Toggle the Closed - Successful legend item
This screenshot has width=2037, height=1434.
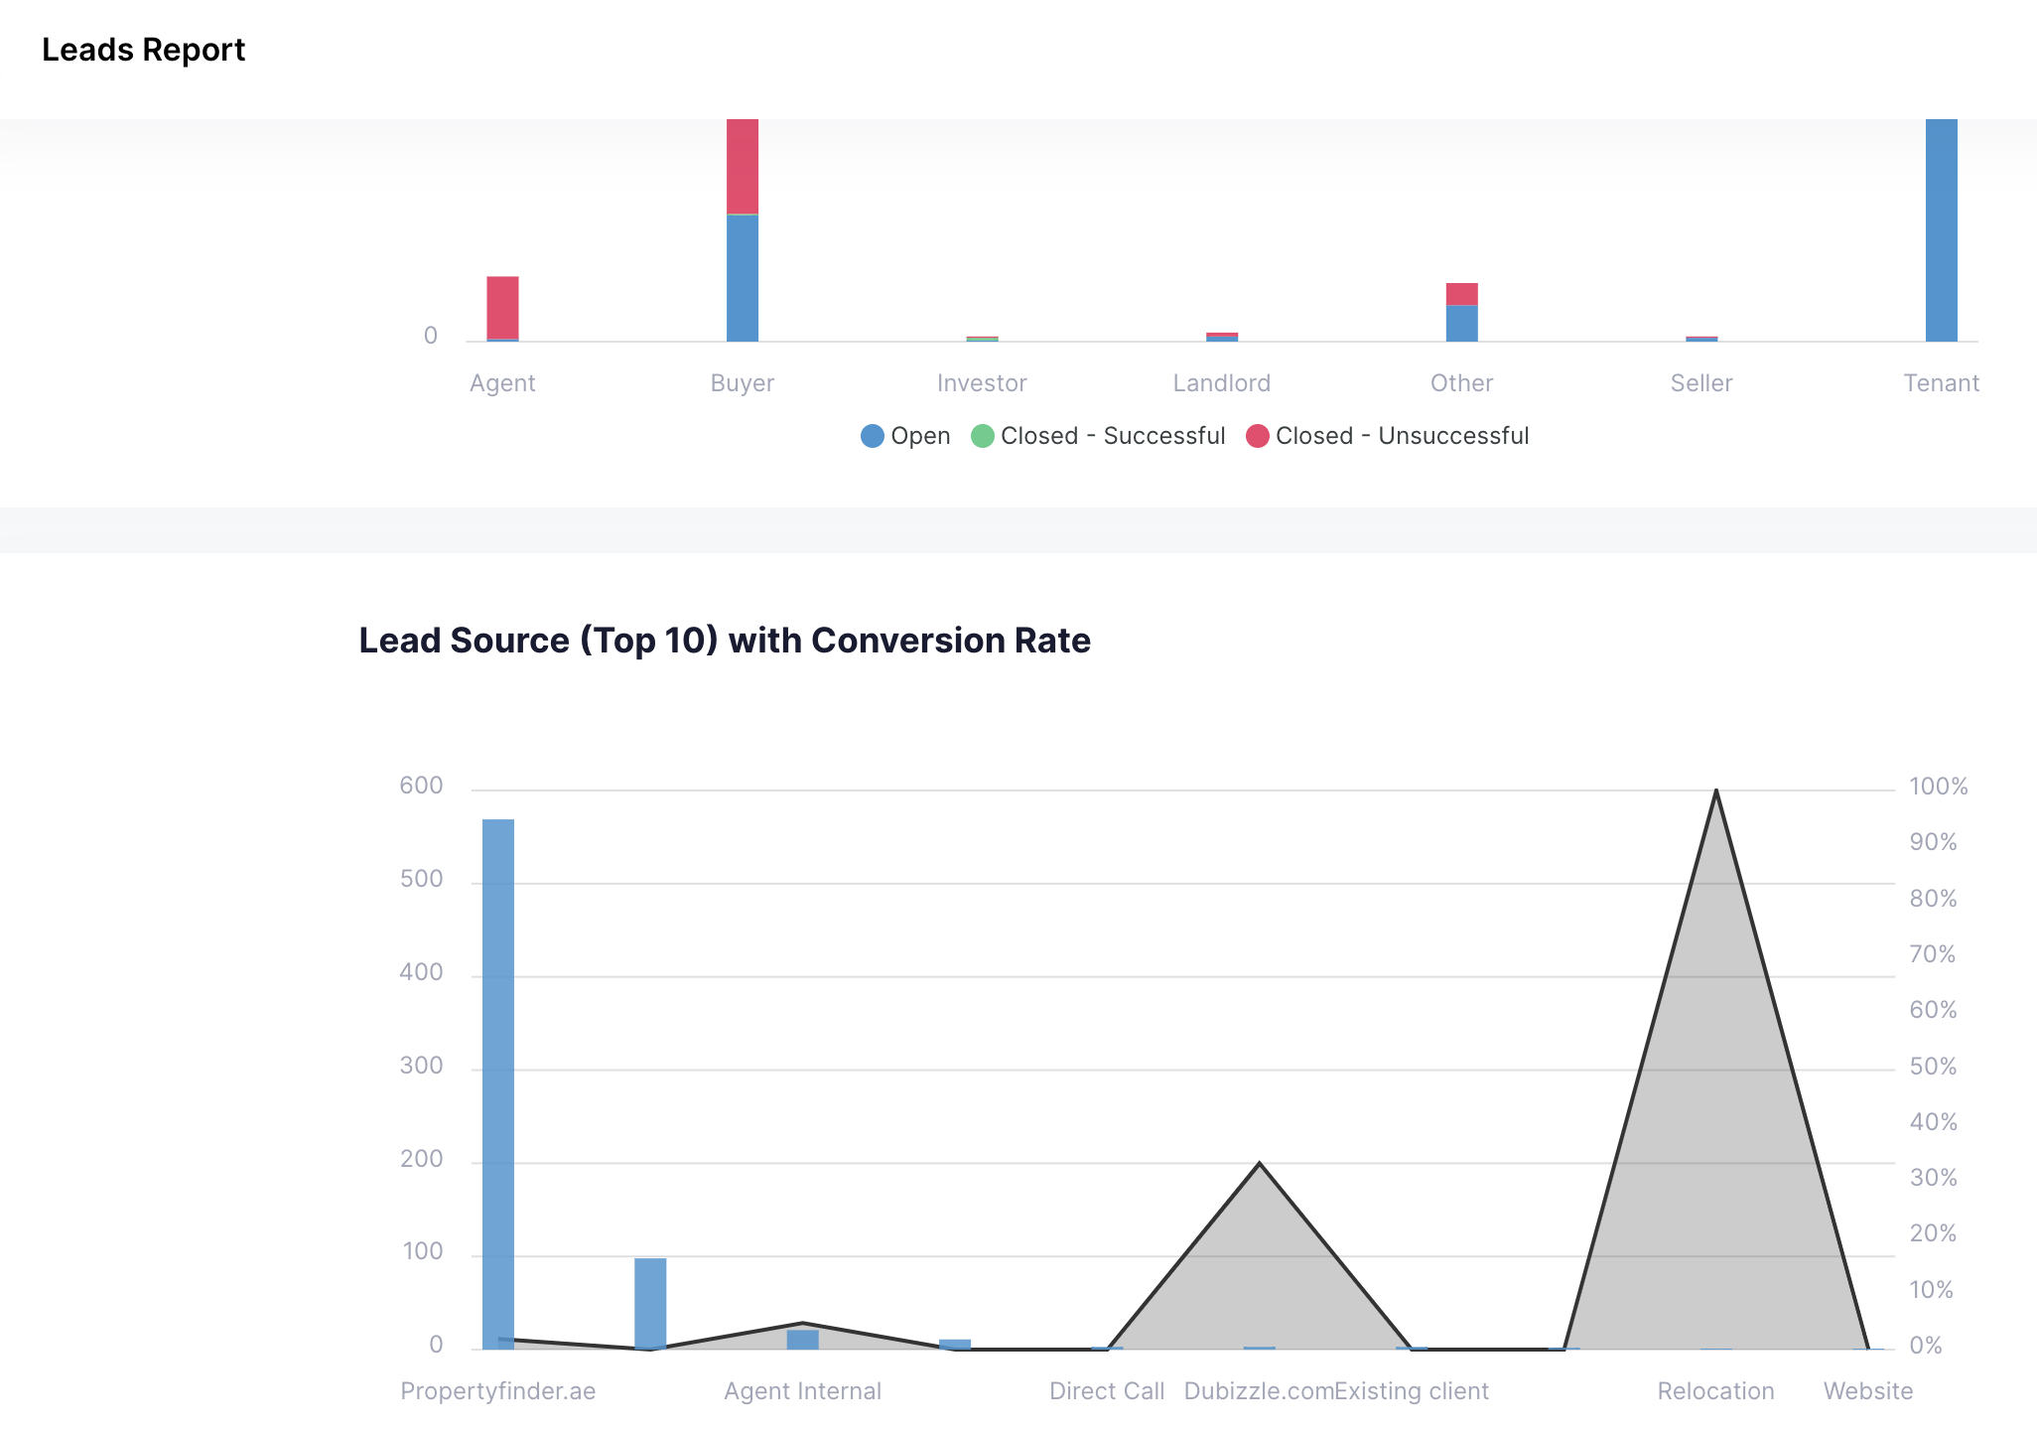pyautogui.click(x=1098, y=436)
